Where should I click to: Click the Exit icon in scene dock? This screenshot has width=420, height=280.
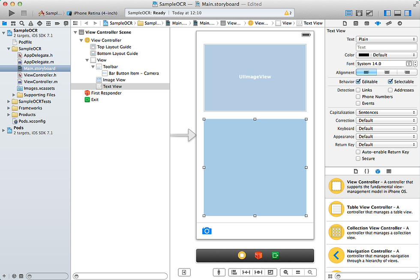(275, 255)
